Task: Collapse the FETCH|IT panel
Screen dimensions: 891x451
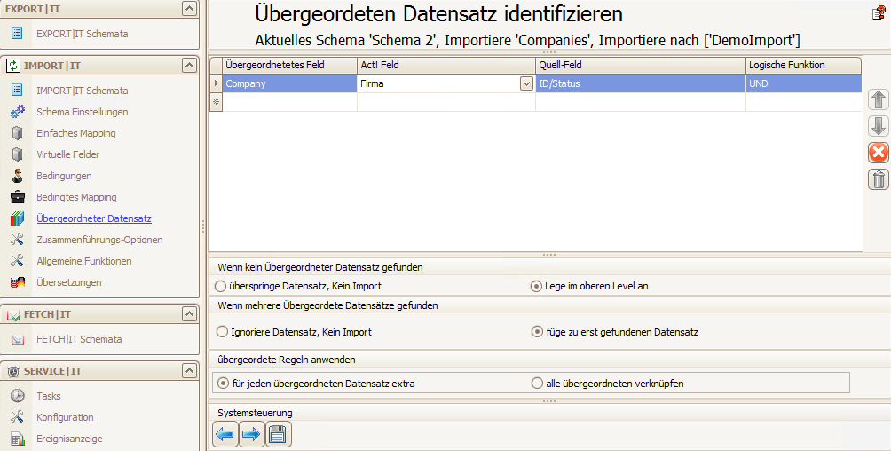Action: [189, 314]
